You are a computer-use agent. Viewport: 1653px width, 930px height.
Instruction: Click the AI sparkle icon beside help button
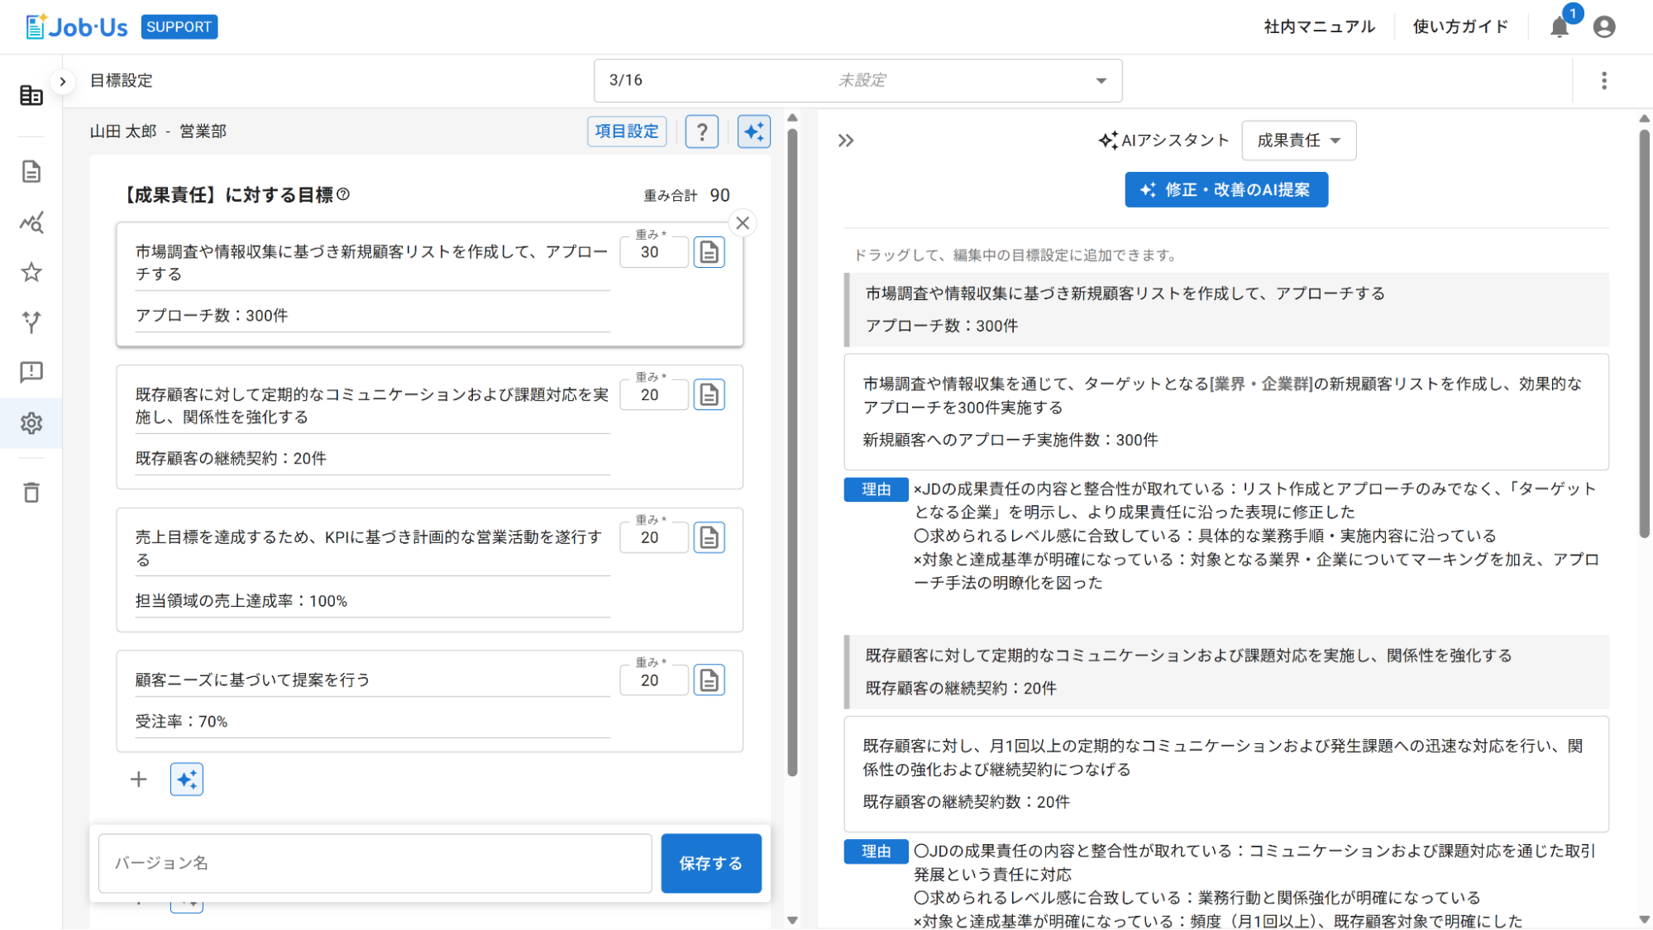click(753, 131)
